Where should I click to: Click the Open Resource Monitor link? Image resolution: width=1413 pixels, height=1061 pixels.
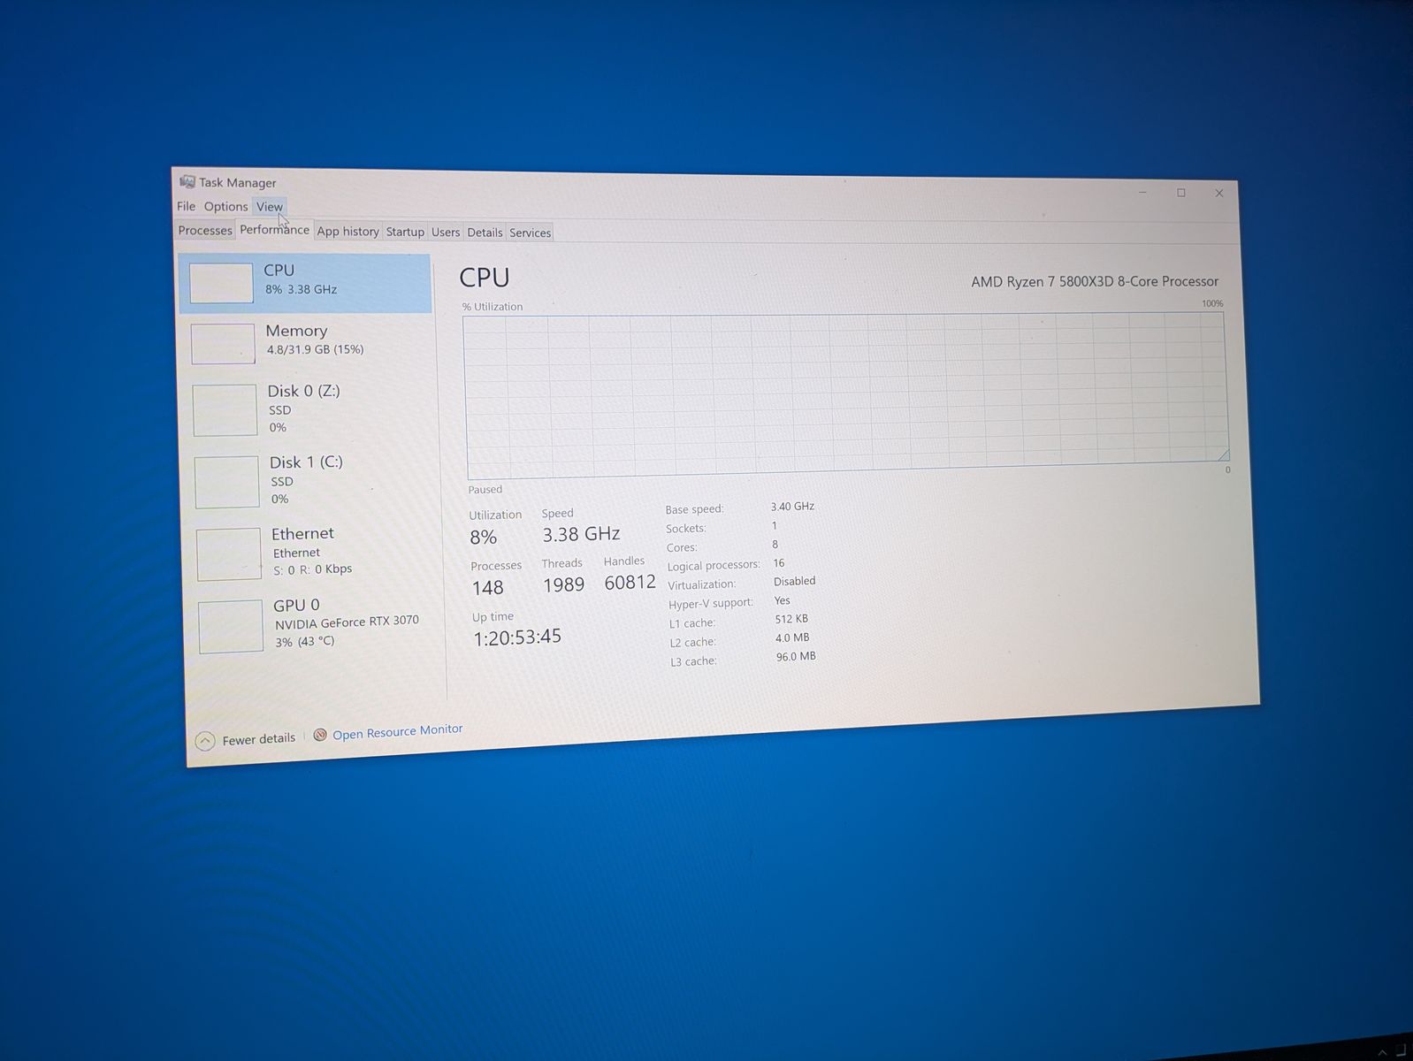397,732
